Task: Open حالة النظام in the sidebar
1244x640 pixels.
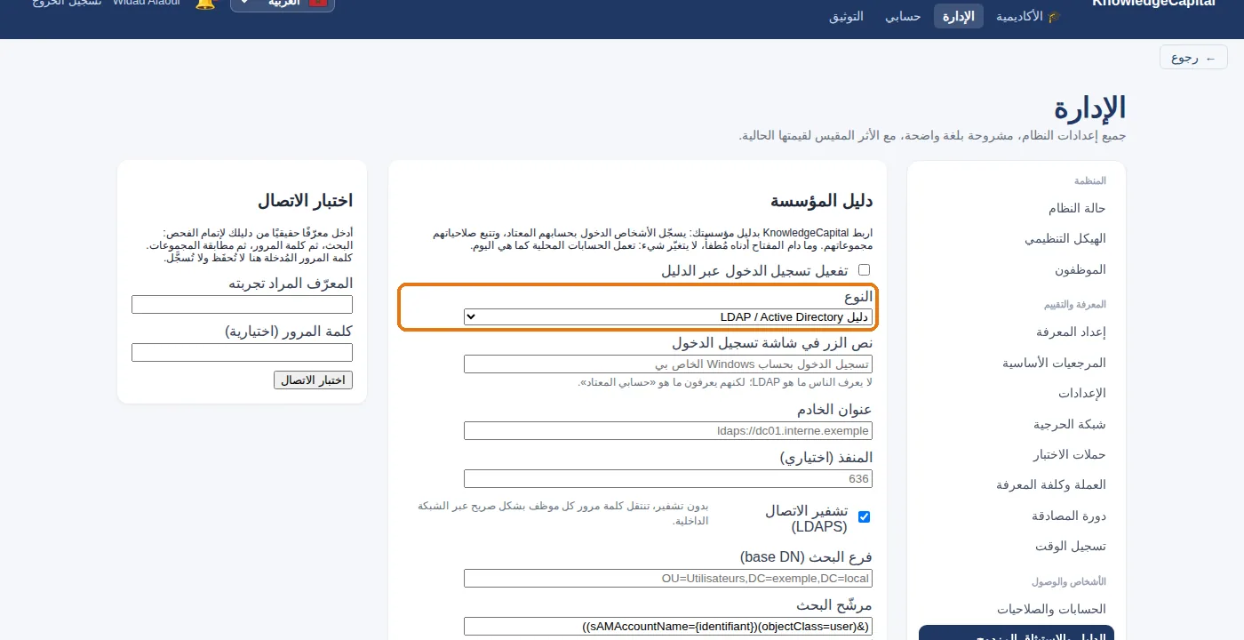Action: [x=1017, y=208]
